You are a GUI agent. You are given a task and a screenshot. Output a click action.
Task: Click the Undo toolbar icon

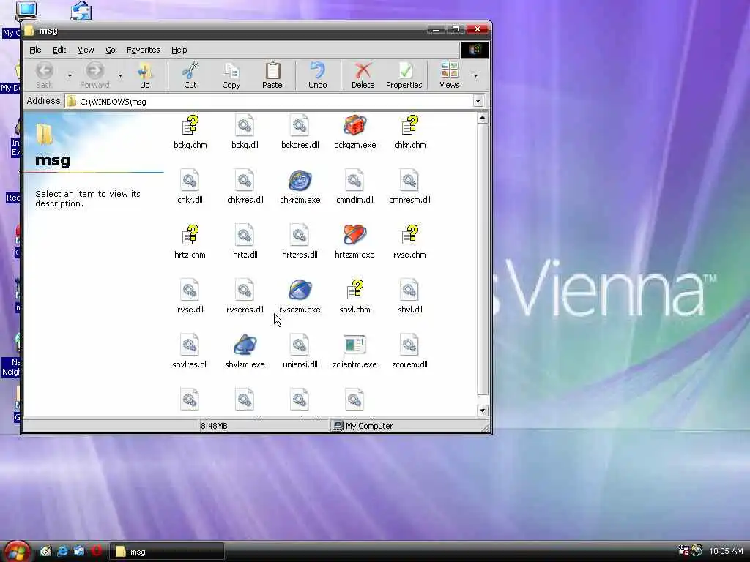[x=318, y=71]
